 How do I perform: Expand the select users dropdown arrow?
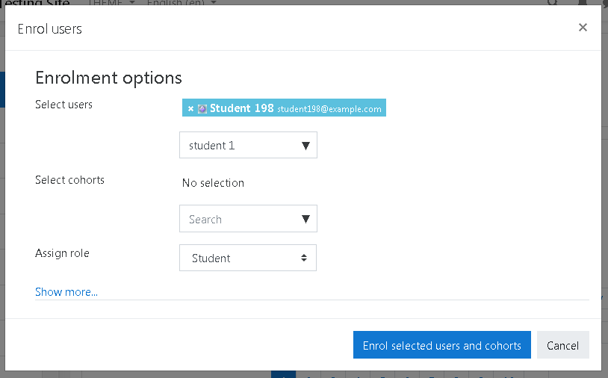(305, 146)
